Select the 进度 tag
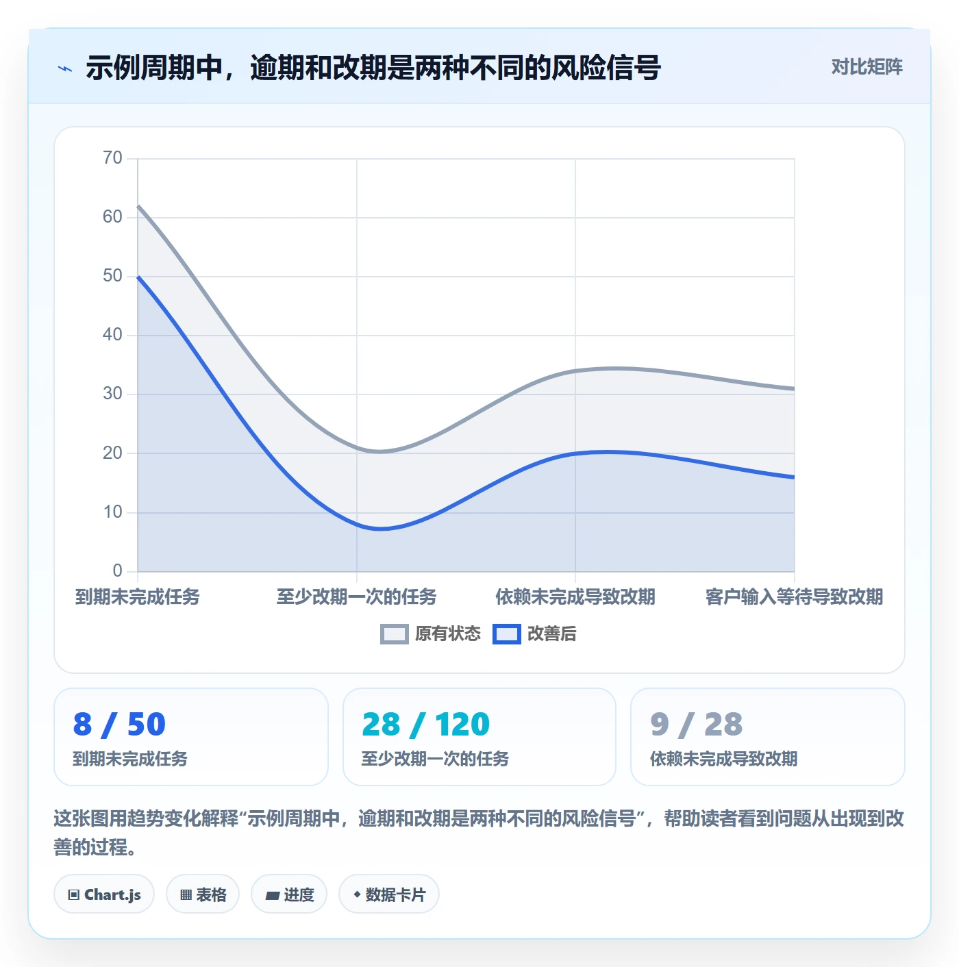The image size is (959, 967). (289, 894)
